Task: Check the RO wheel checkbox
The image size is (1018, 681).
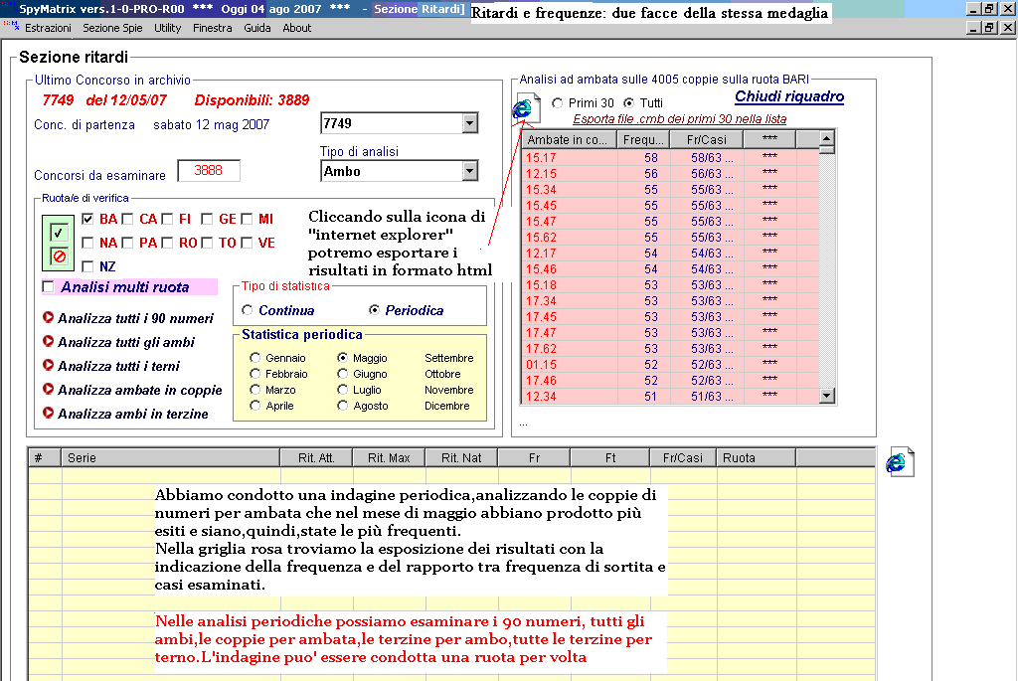Action: click(x=167, y=243)
